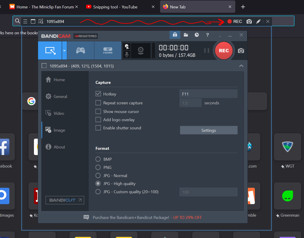Click the chat bubble promotion icon
The width and height of the screenshot is (304, 238).
(86, 217)
